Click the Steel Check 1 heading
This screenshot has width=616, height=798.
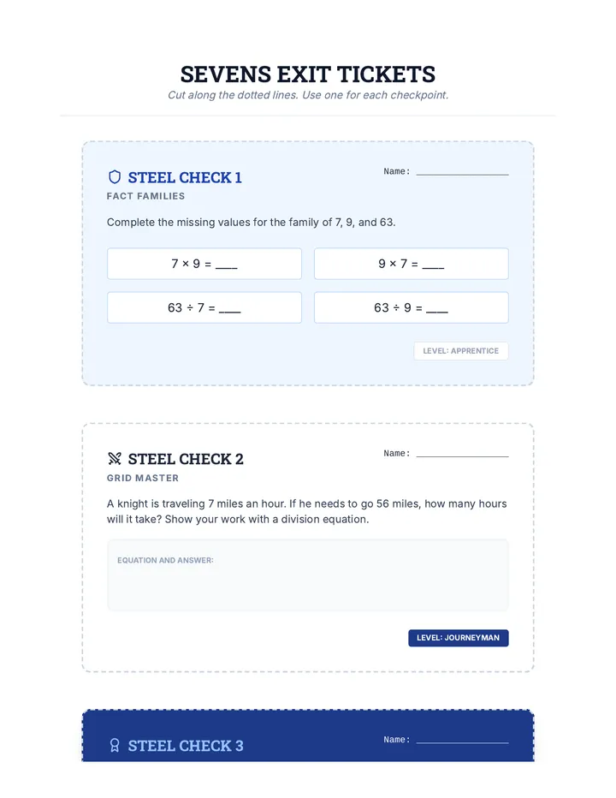[x=185, y=177]
